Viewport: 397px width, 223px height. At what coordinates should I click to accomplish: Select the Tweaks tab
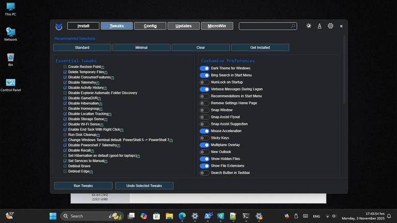(x=117, y=26)
